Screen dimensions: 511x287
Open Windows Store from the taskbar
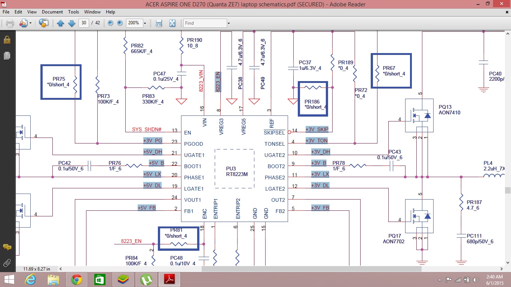(x=99, y=279)
